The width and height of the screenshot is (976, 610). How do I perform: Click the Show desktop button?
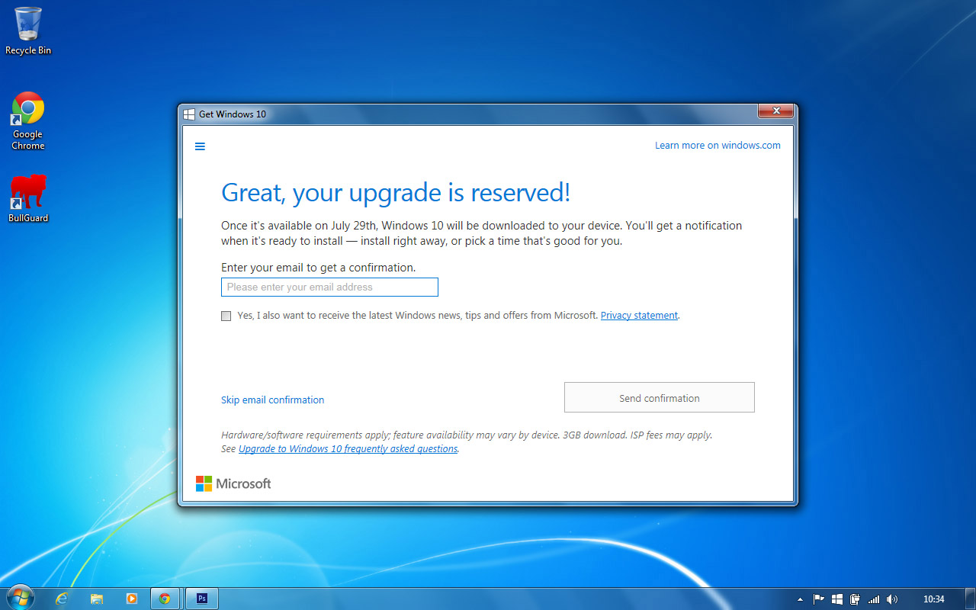970,599
